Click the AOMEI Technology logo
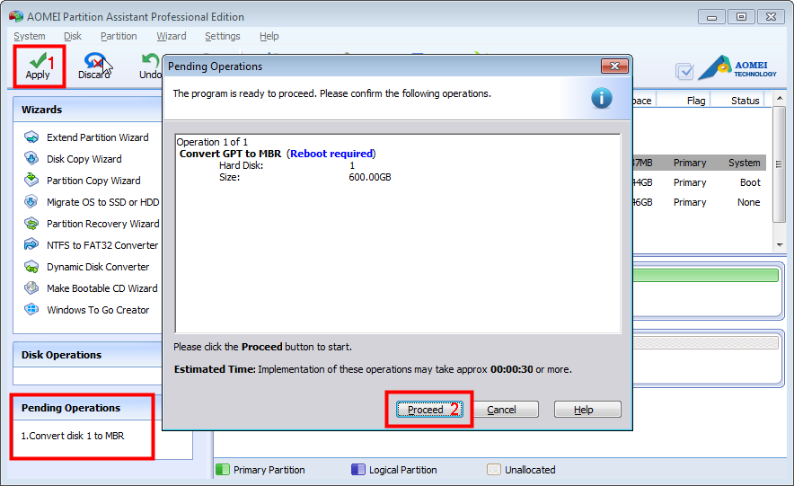This screenshot has width=794, height=486. (737, 67)
